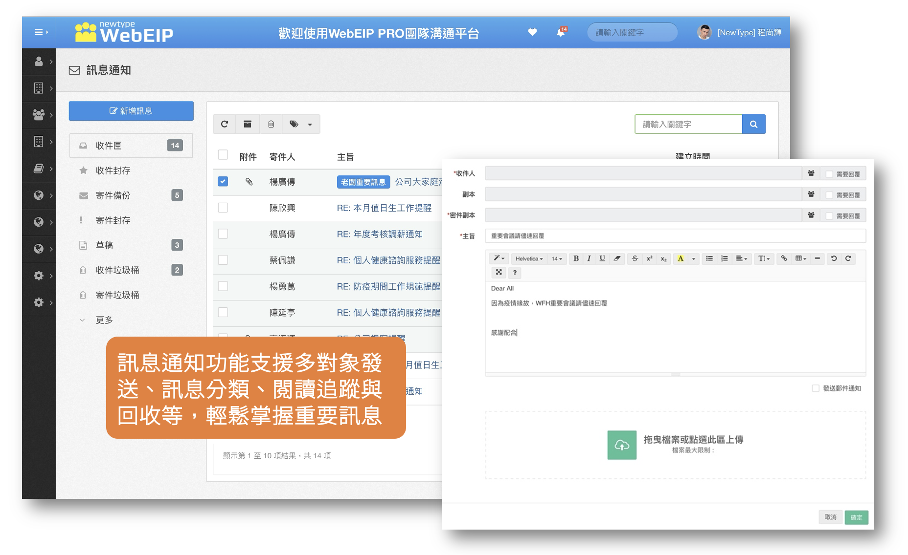Click the blue search magnifier button
The width and height of the screenshot is (908, 555).
pos(753,124)
